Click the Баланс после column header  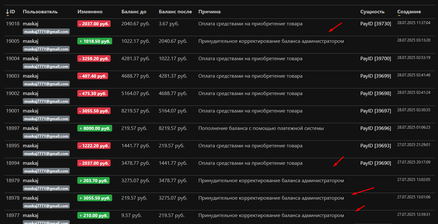click(175, 12)
